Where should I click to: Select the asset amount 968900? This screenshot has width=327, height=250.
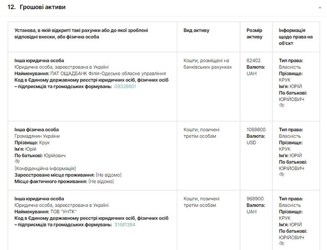(x=254, y=198)
